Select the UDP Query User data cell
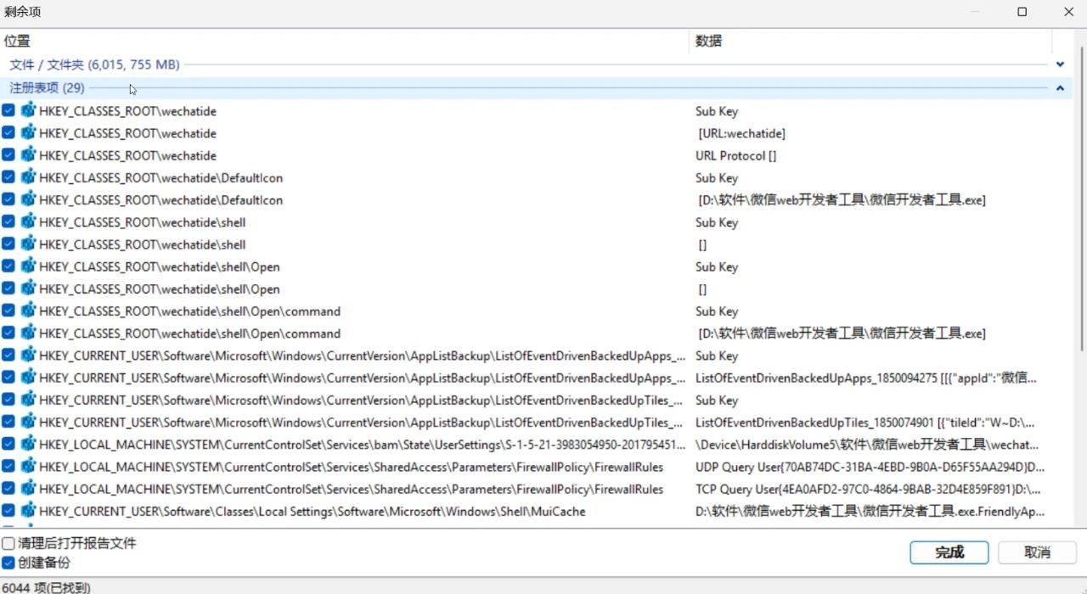Screen dimensions: 1087x594 tap(870, 466)
